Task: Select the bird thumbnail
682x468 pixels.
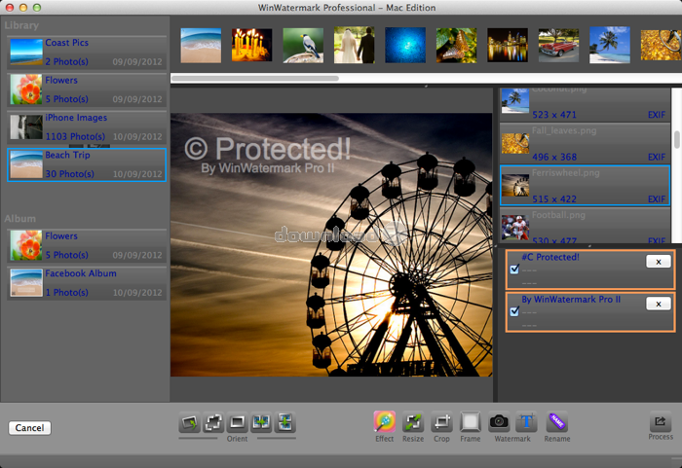Action: tap(303, 46)
